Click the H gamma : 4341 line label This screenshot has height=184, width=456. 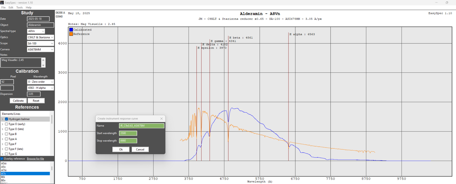click(x=223, y=41)
